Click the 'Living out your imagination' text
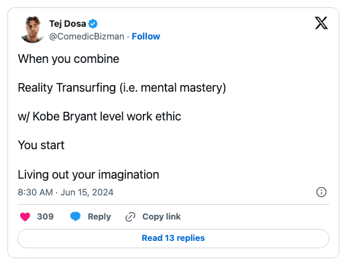 (89, 175)
